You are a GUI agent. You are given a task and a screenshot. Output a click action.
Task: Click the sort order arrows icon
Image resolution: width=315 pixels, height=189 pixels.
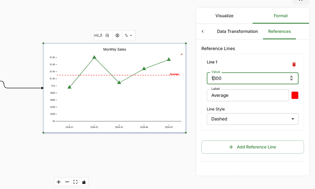tap(126, 35)
